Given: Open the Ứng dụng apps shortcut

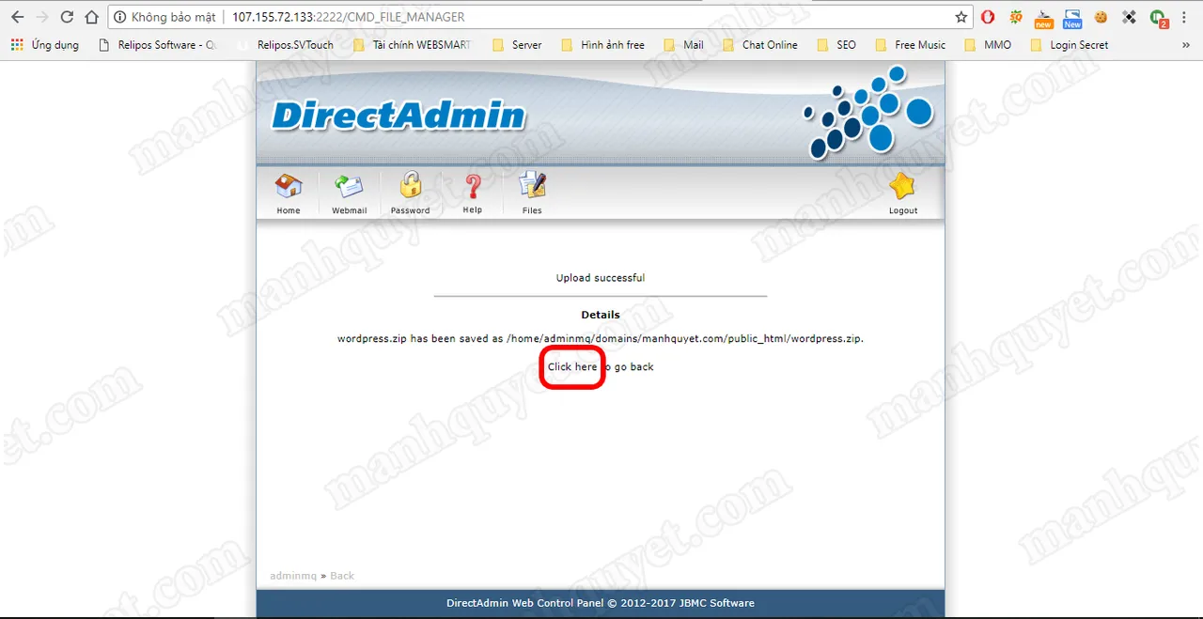Looking at the screenshot, I should click(x=44, y=45).
